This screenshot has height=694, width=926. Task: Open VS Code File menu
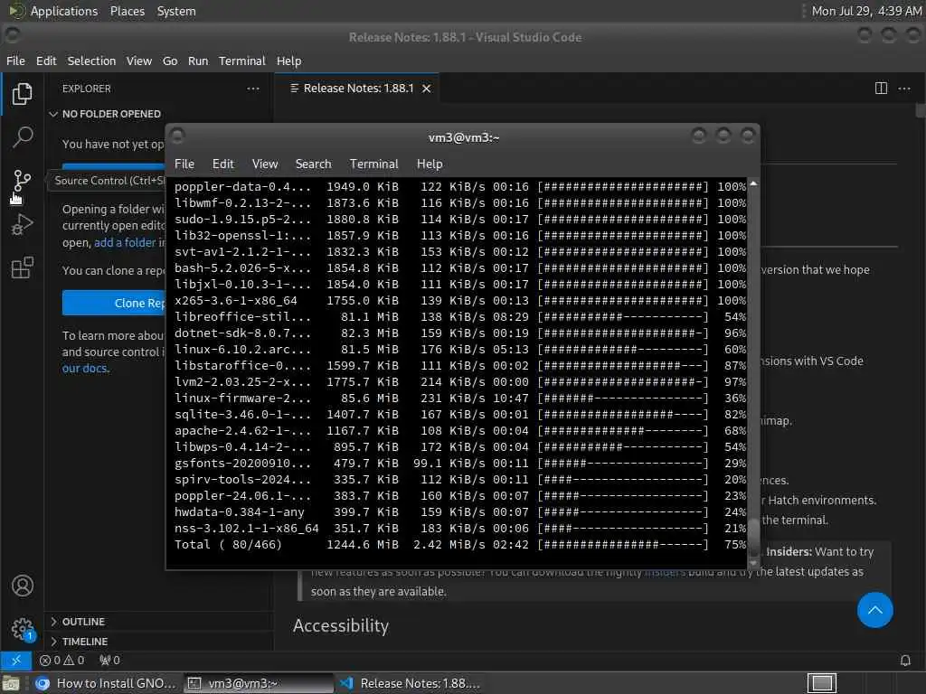click(15, 61)
